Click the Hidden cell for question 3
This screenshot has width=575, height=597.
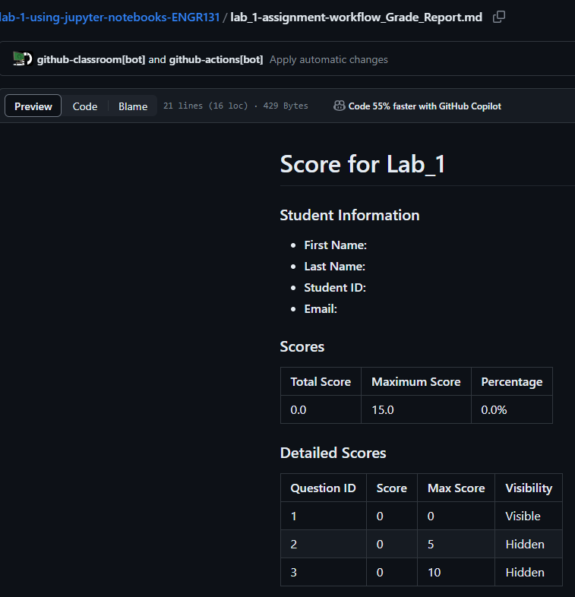(529, 572)
